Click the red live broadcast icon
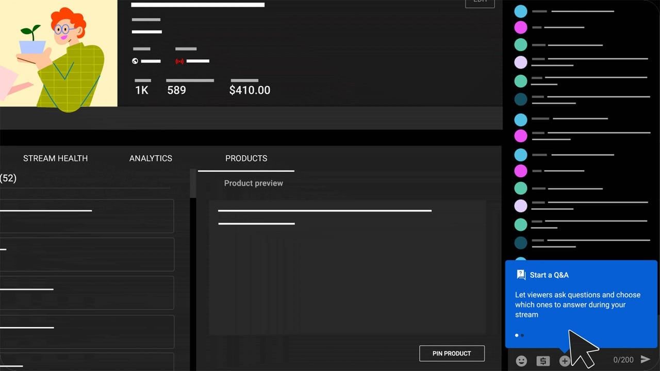Image resolution: width=660 pixels, height=371 pixels. [x=179, y=61]
